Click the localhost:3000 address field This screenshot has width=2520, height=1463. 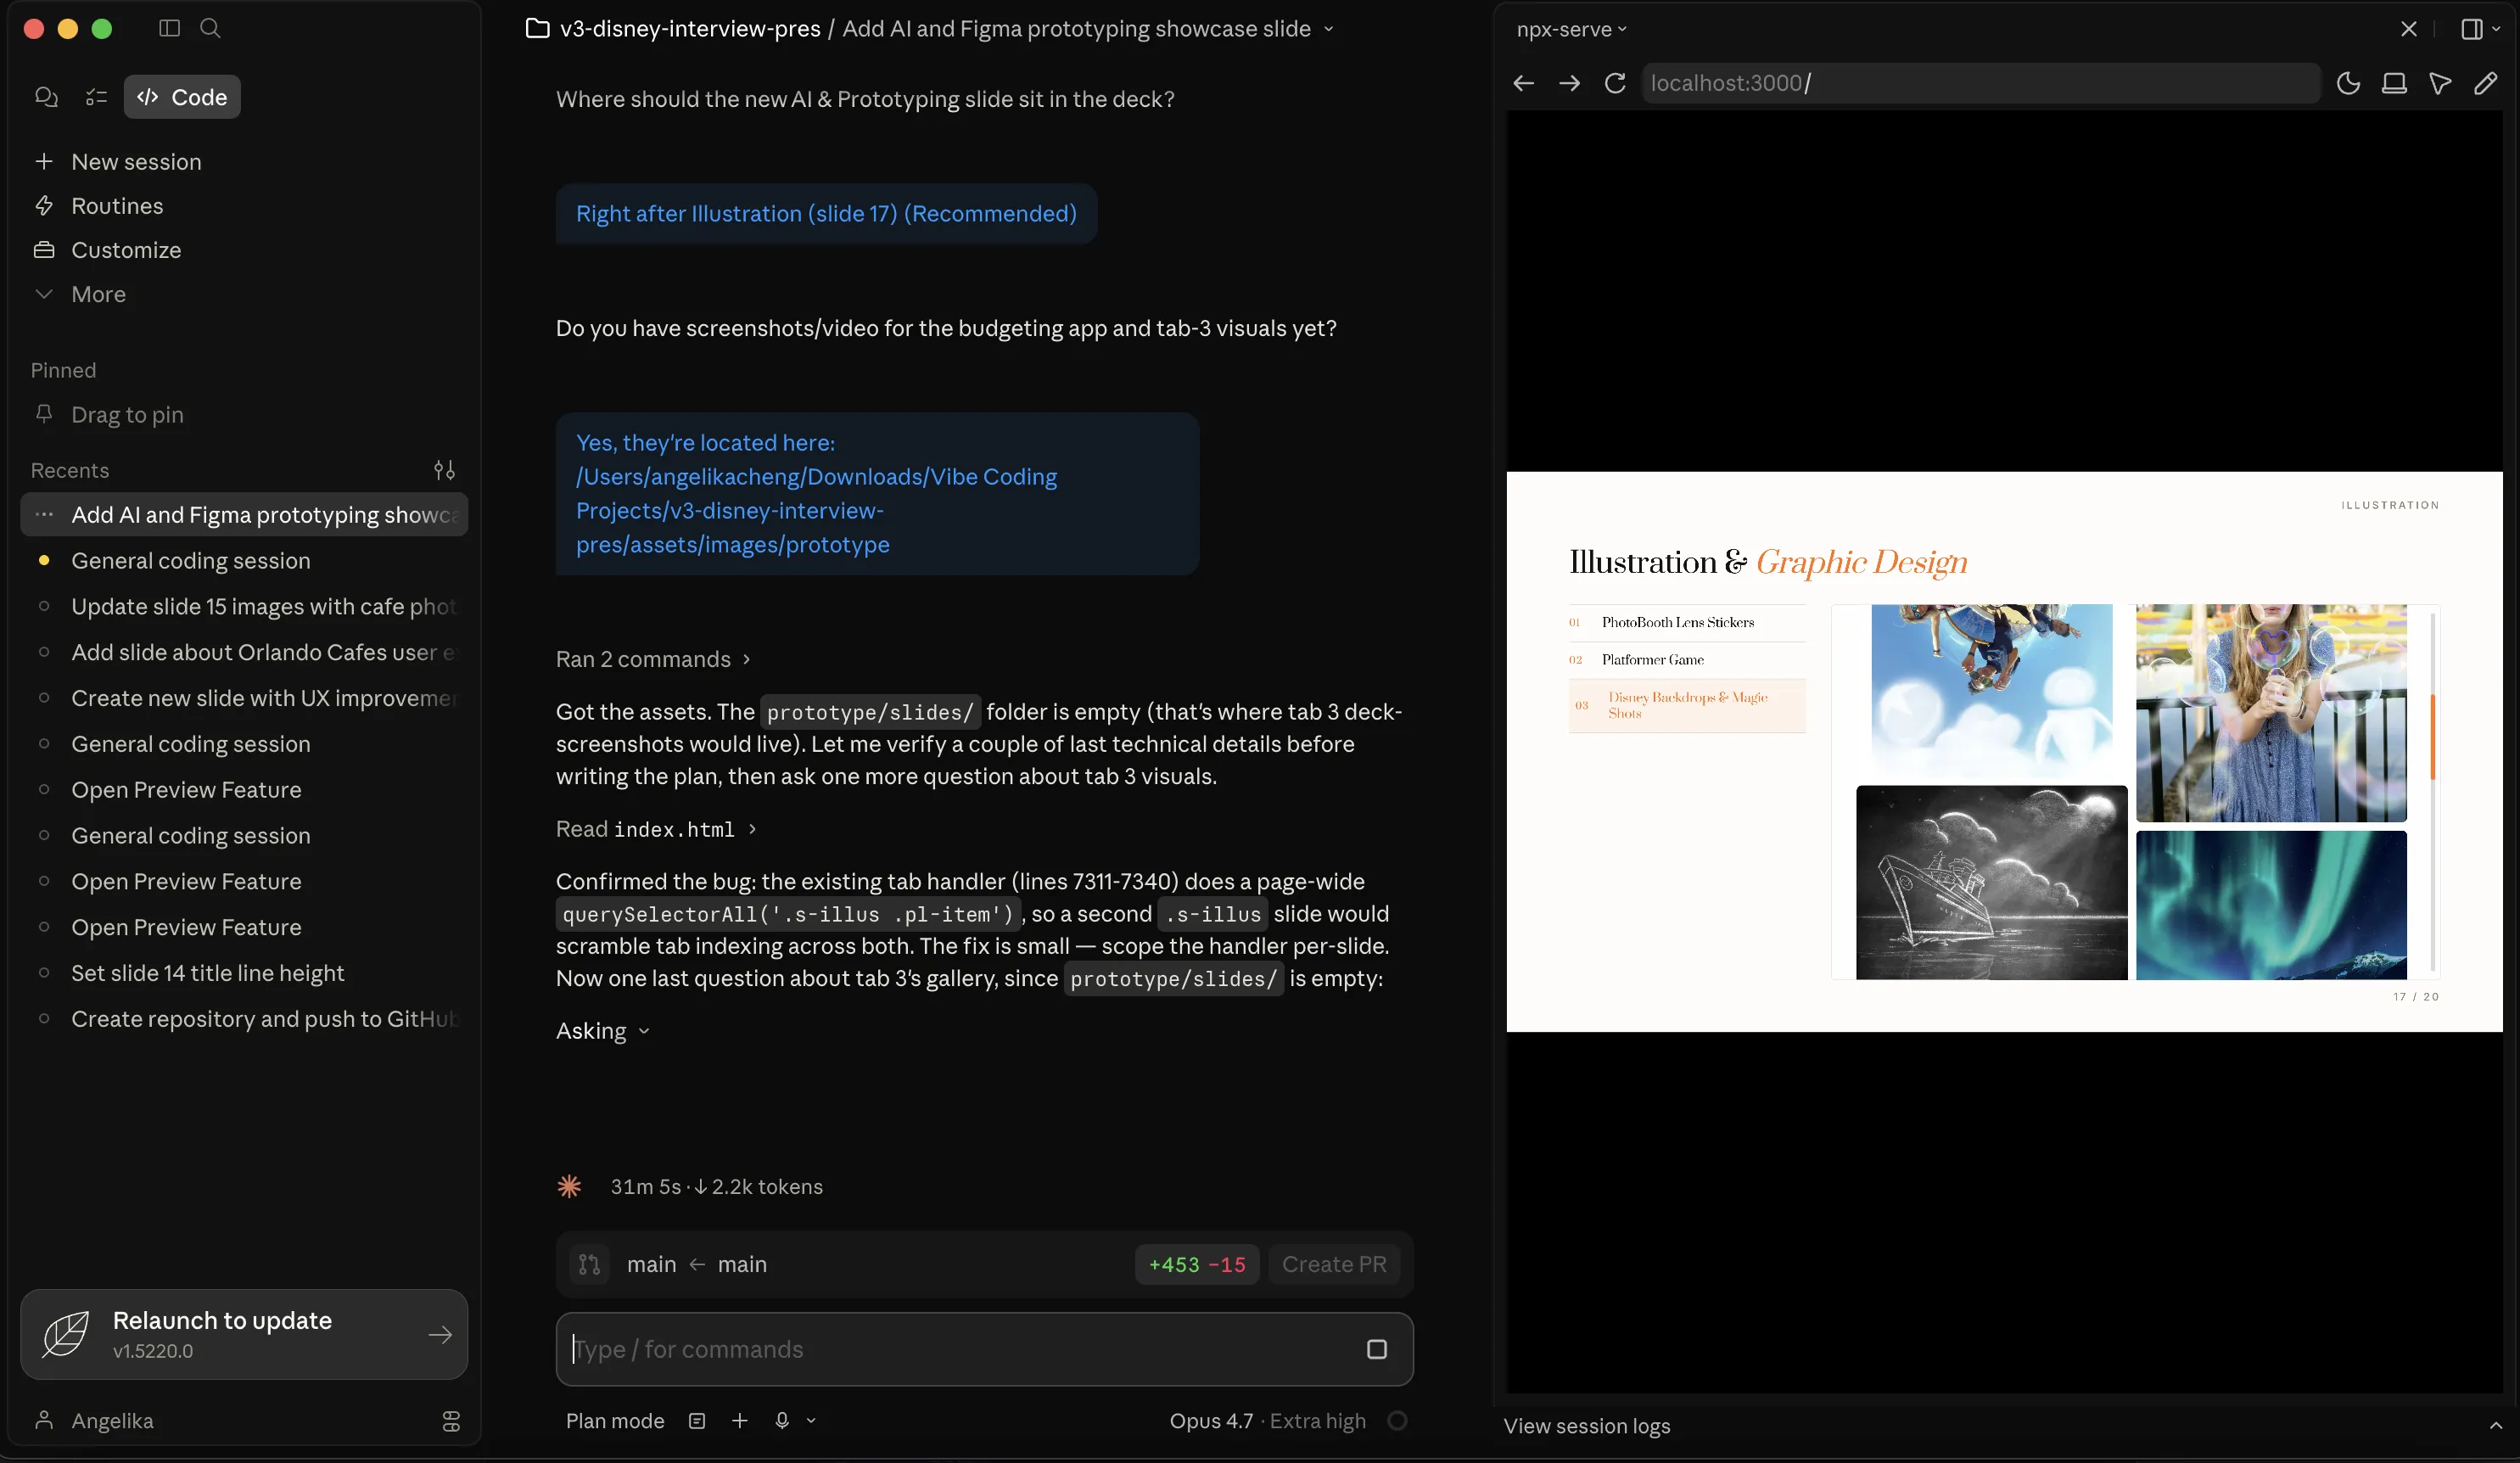click(1980, 83)
